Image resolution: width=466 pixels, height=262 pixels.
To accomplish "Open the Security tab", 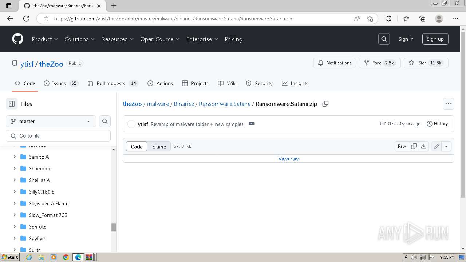I will 259,83.
